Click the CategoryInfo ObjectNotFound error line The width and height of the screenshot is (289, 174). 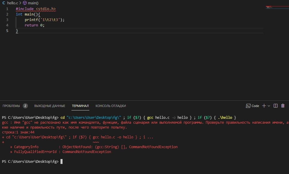[94, 147]
